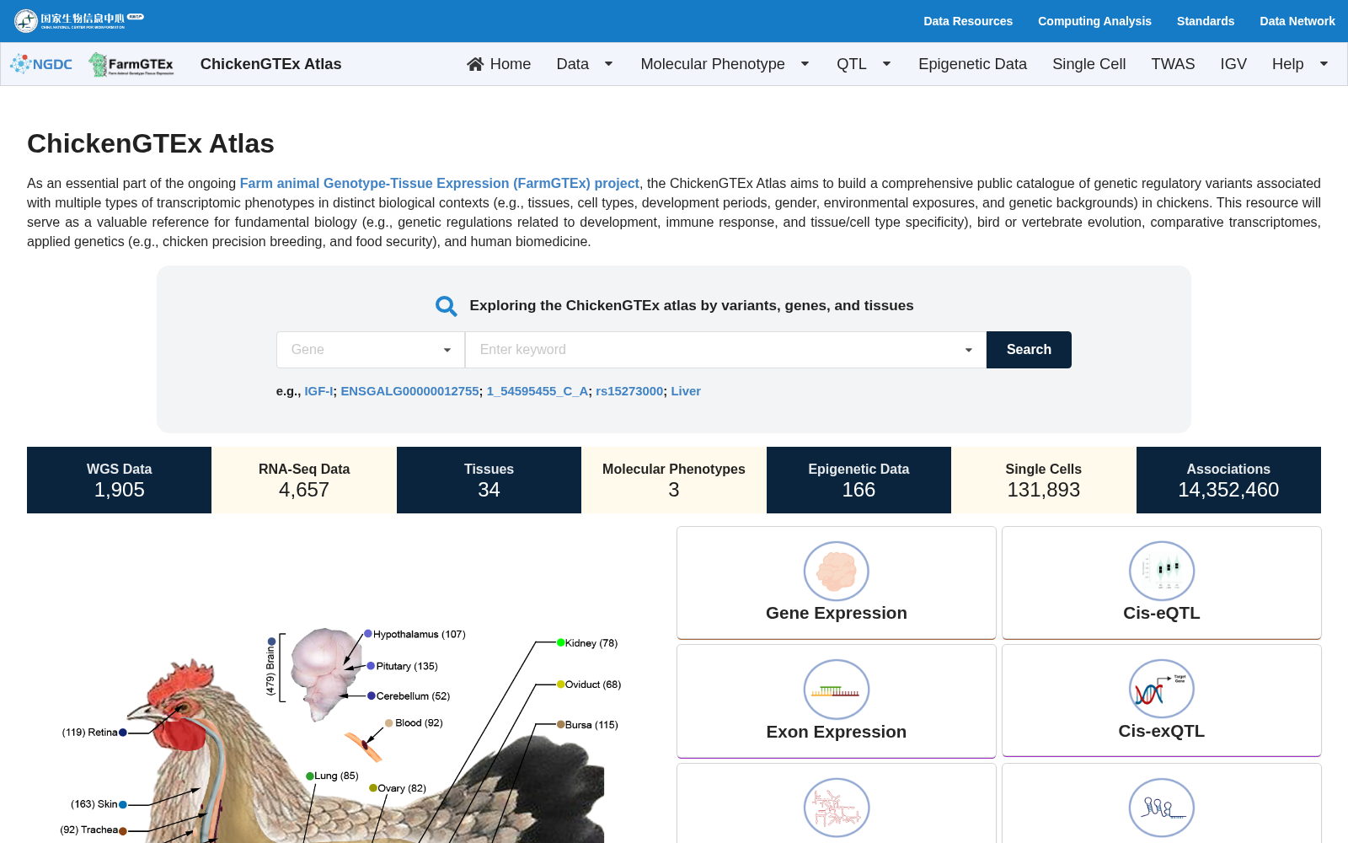This screenshot has width=1348, height=843.
Task: Go to Home page
Action: [499, 64]
